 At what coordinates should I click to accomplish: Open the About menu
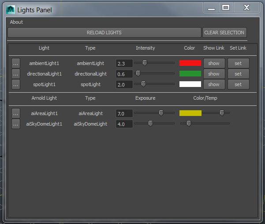click(16, 22)
